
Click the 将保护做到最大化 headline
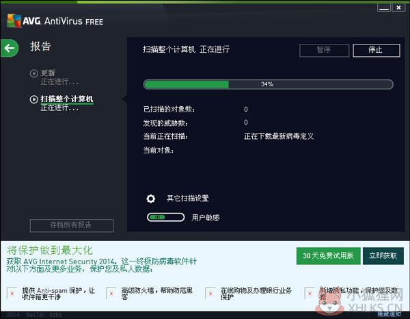pyautogui.click(x=50, y=251)
